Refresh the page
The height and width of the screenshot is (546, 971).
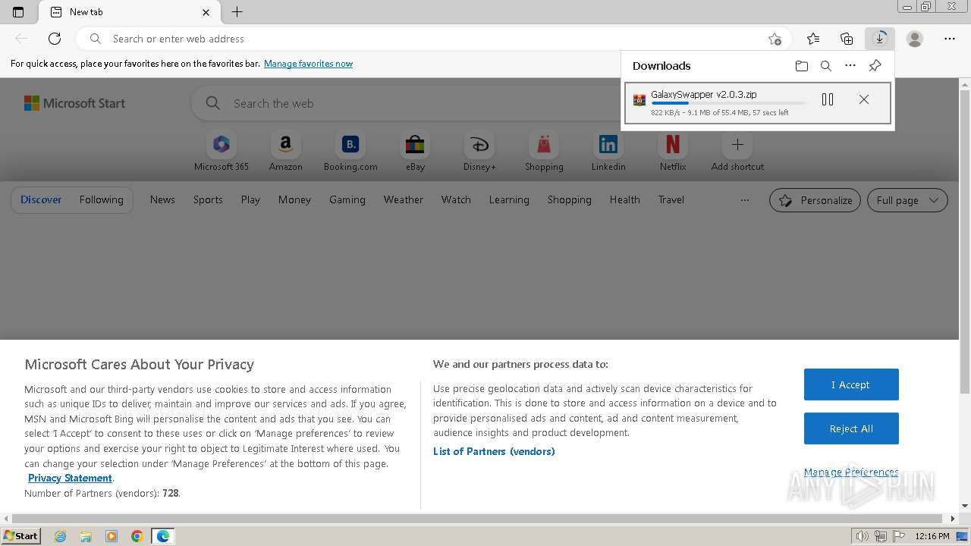pyautogui.click(x=55, y=39)
